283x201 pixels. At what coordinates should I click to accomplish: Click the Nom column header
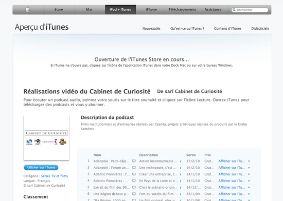[x=97, y=155]
